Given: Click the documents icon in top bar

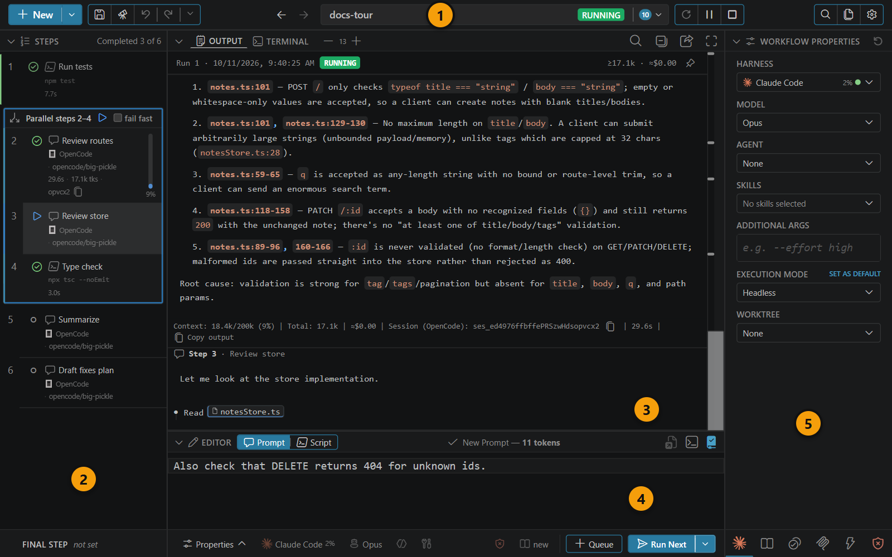Looking at the screenshot, I should tap(849, 15).
